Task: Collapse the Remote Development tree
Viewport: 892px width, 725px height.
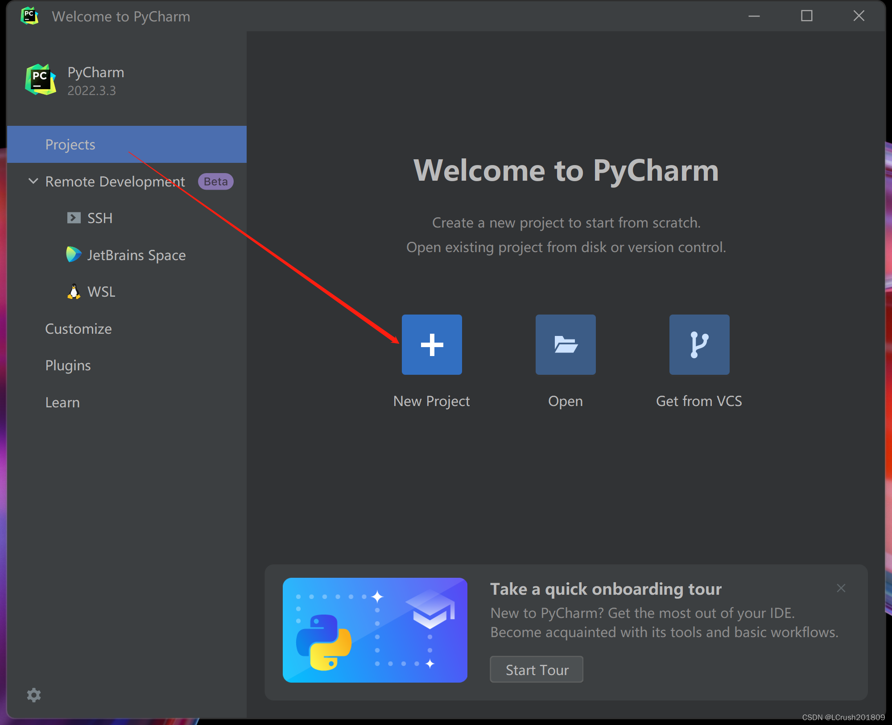Action: pos(35,181)
